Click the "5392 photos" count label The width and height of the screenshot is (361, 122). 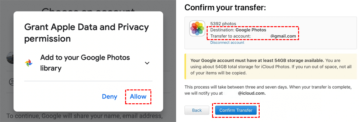223,23
